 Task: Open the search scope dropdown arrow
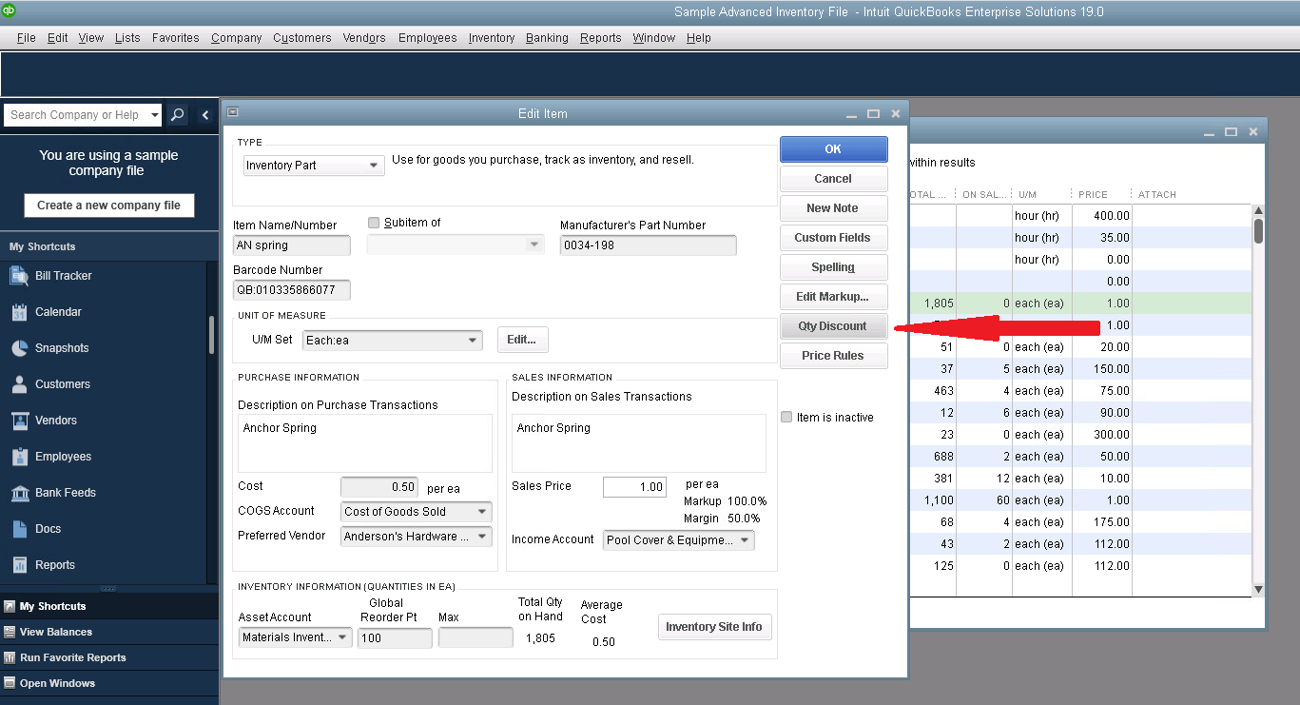(x=155, y=115)
